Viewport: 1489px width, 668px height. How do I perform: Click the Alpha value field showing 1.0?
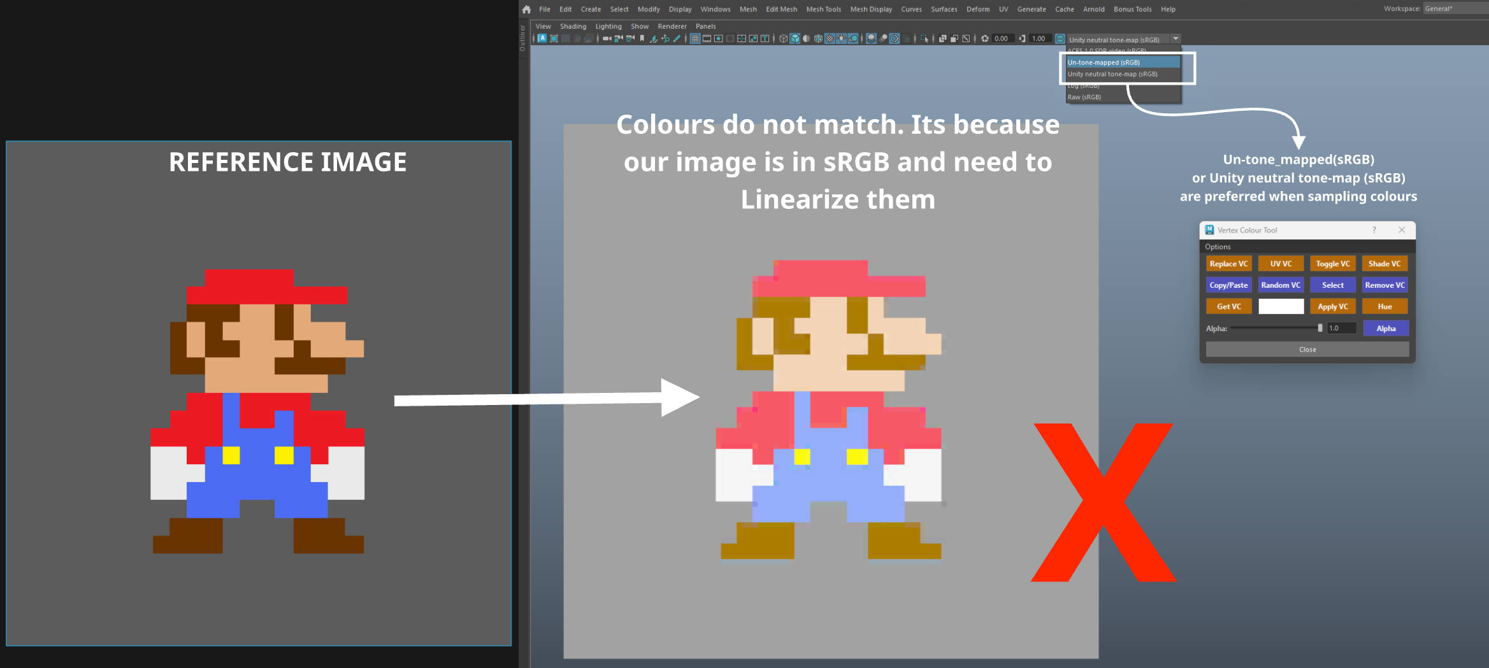1341,328
